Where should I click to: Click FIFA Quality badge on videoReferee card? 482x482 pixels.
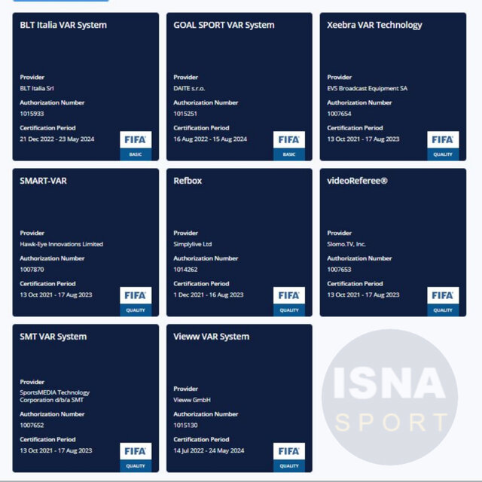(443, 301)
